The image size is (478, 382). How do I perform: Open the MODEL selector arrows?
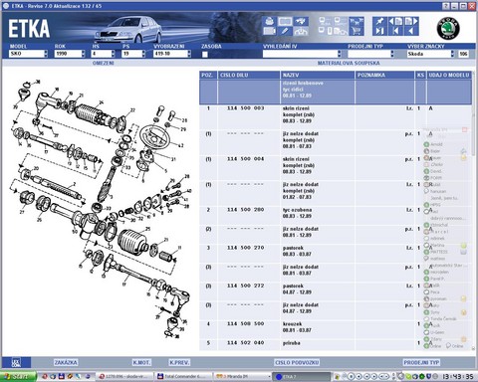coord(46,54)
